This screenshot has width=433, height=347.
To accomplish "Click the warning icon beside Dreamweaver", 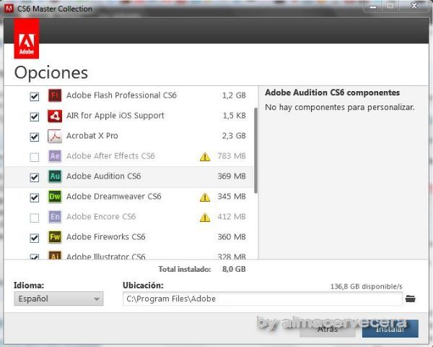I will (205, 197).
